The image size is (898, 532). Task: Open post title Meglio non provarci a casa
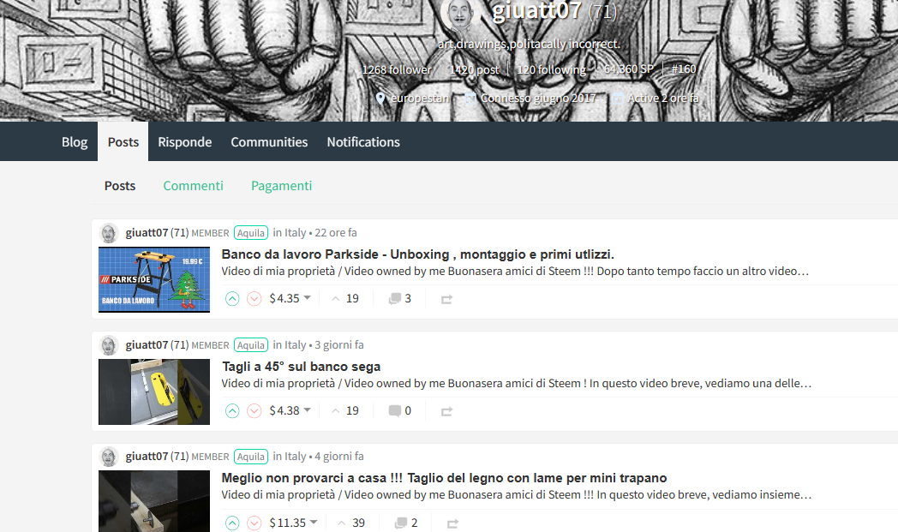(444, 478)
